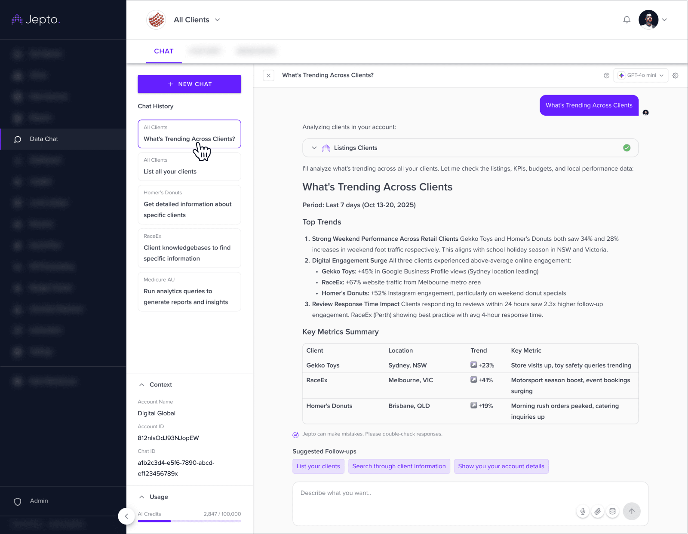This screenshot has height=534, width=688.
Task: Click the Digital Global account name
Action: [x=157, y=414]
